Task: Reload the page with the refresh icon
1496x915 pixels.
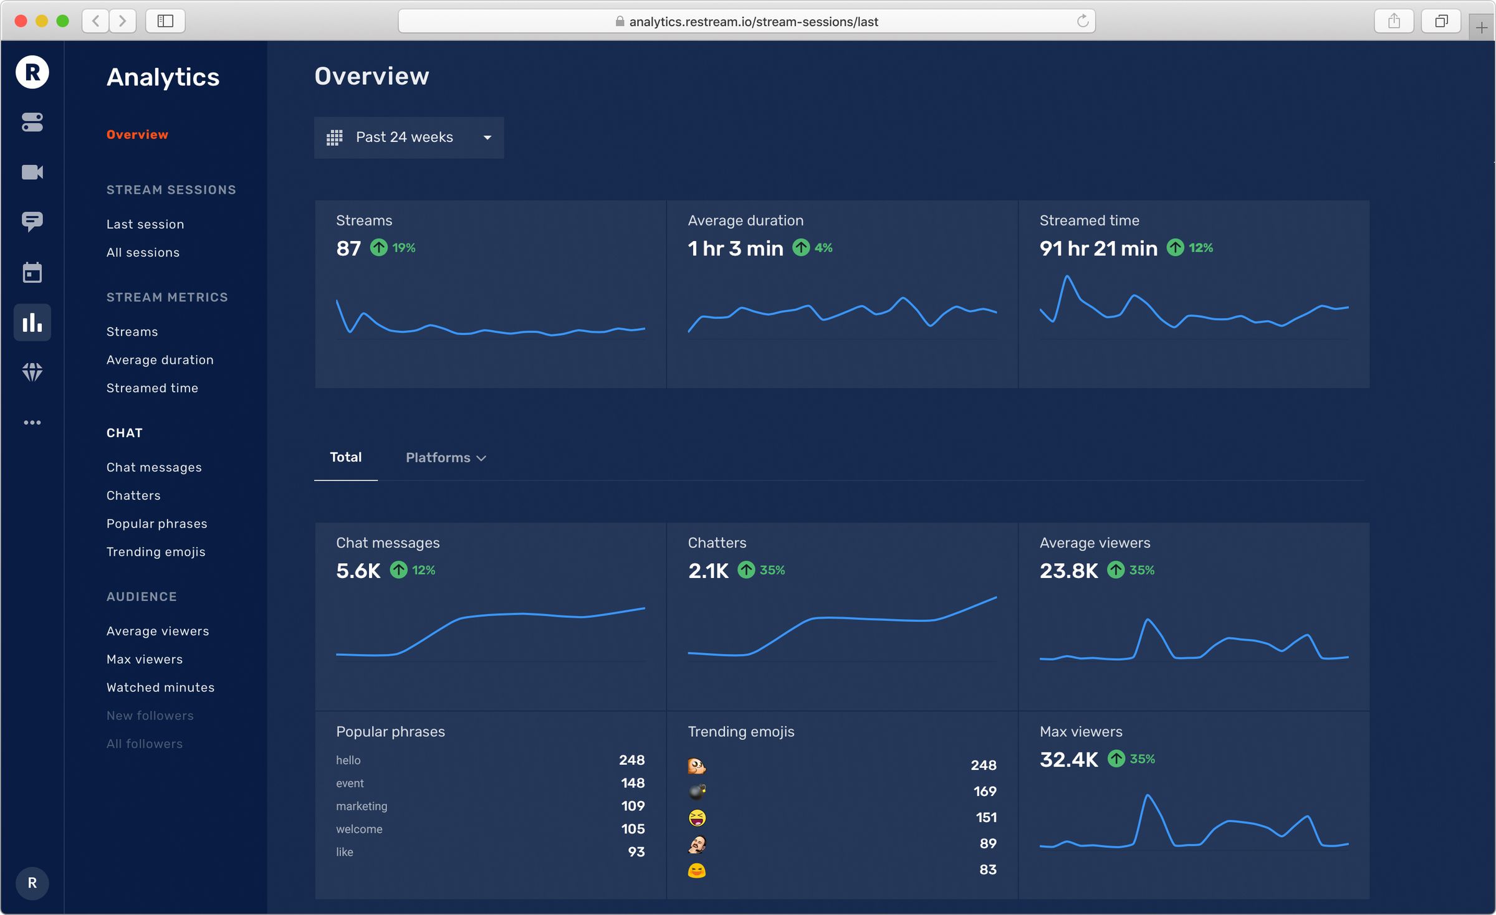Action: click(1083, 21)
